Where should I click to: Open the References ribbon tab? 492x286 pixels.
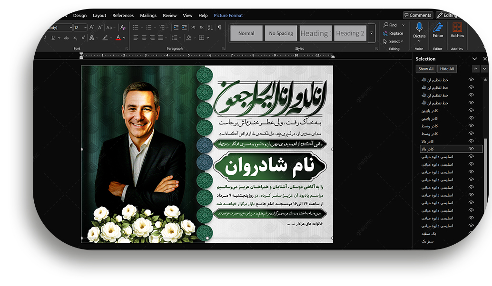[x=123, y=16]
